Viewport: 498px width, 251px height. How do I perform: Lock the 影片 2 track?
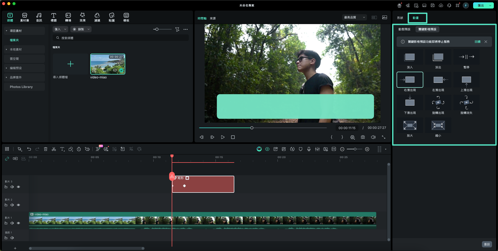click(x=6, y=205)
